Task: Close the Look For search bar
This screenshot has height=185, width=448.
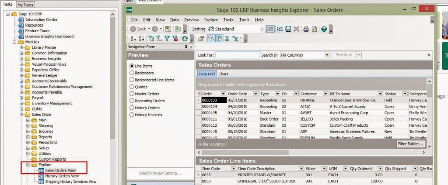Action: point(429,55)
